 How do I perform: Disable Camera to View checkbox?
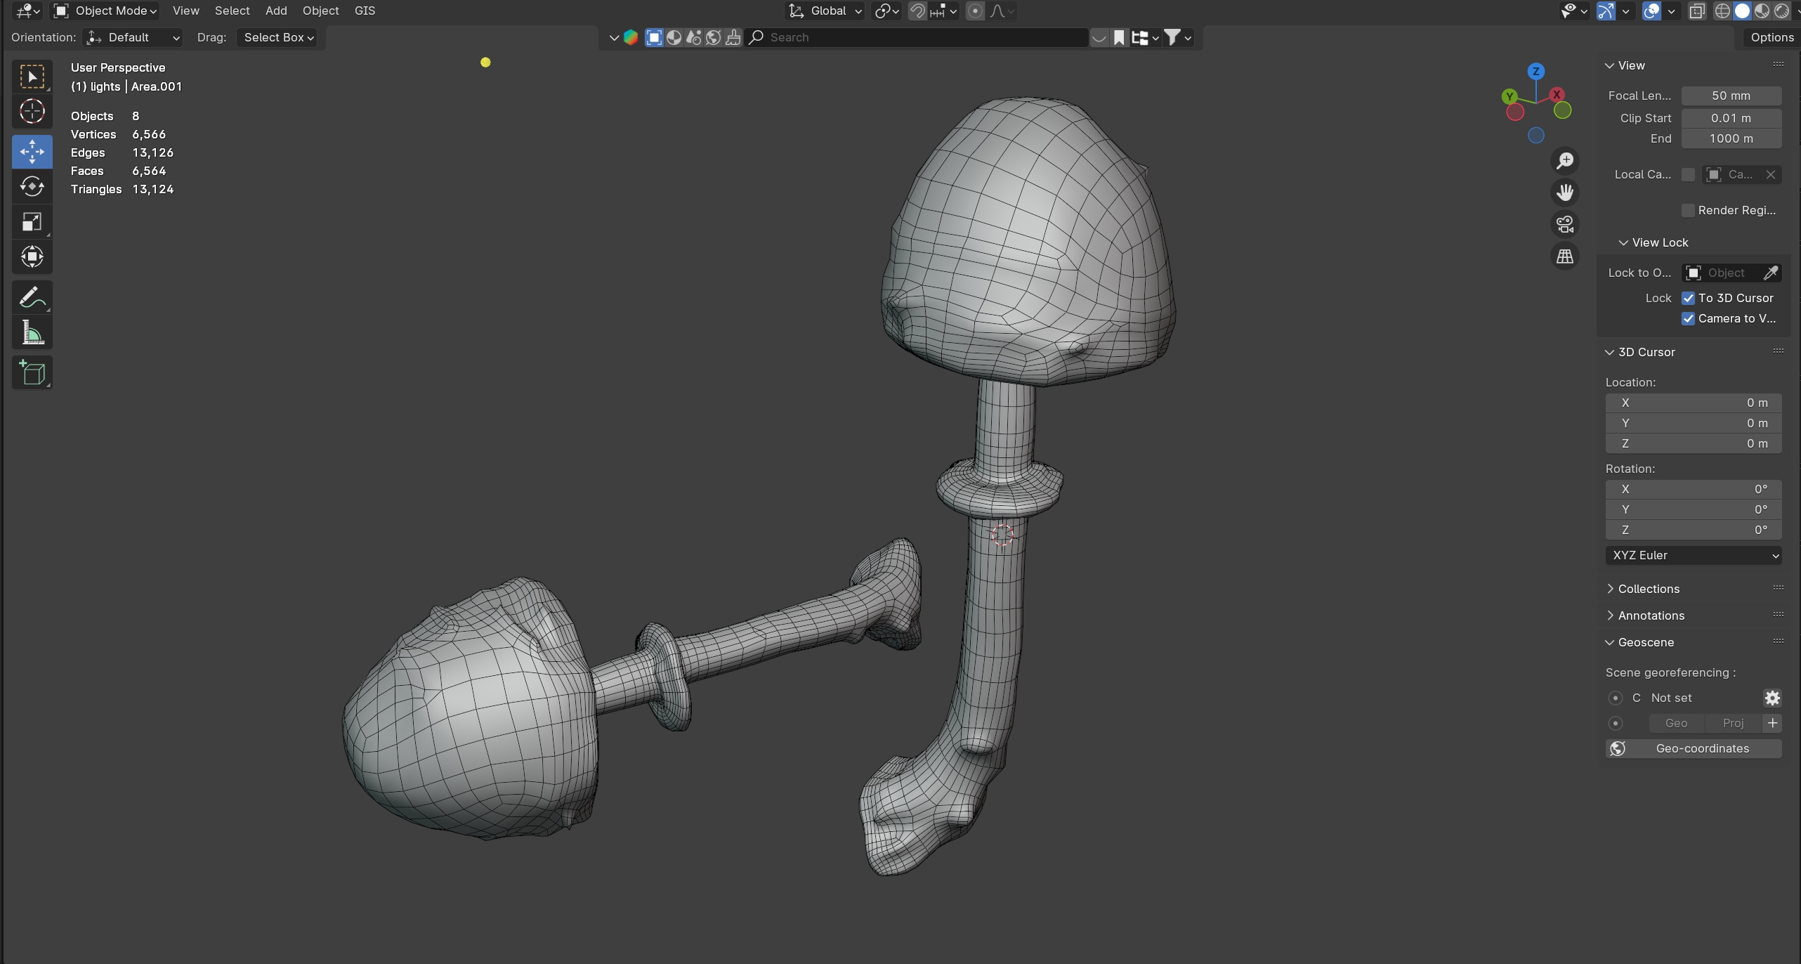click(1688, 318)
